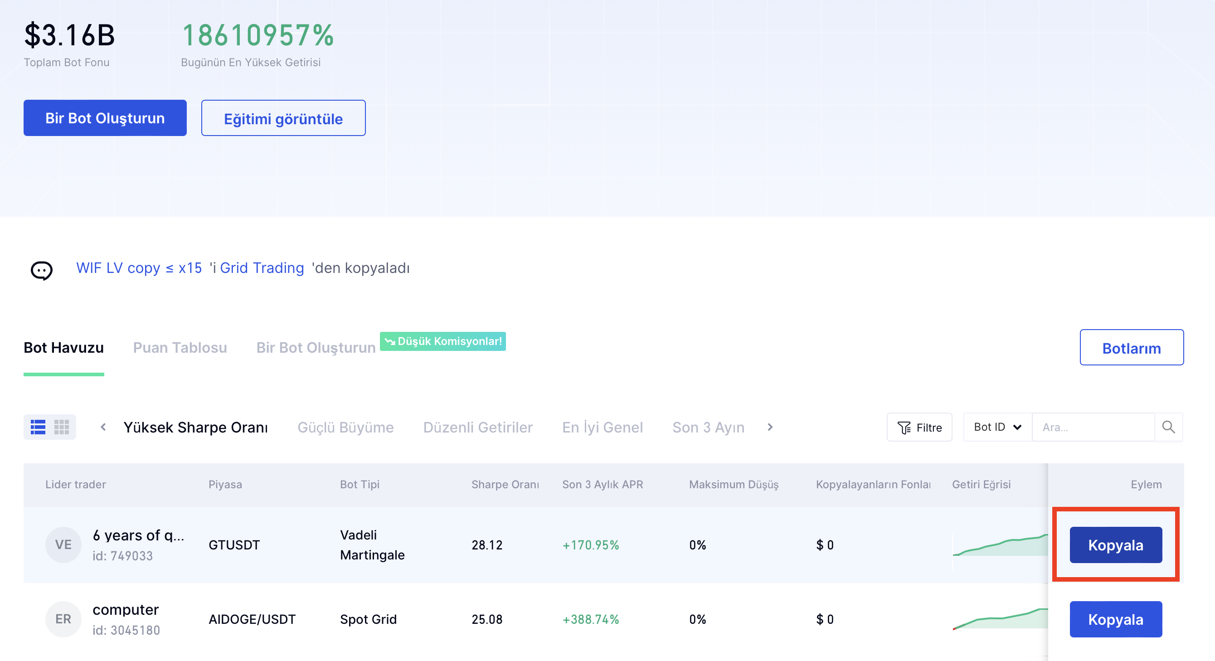Click the Eğitimi görüntüle button
This screenshot has height=661, width=1215.
click(x=283, y=118)
